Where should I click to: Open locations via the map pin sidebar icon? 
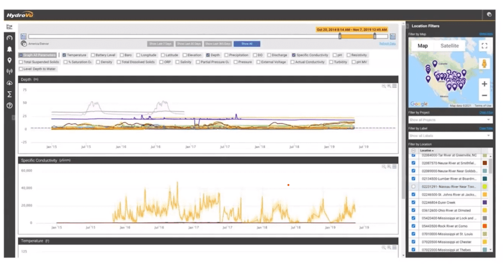(x=9, y=60)
